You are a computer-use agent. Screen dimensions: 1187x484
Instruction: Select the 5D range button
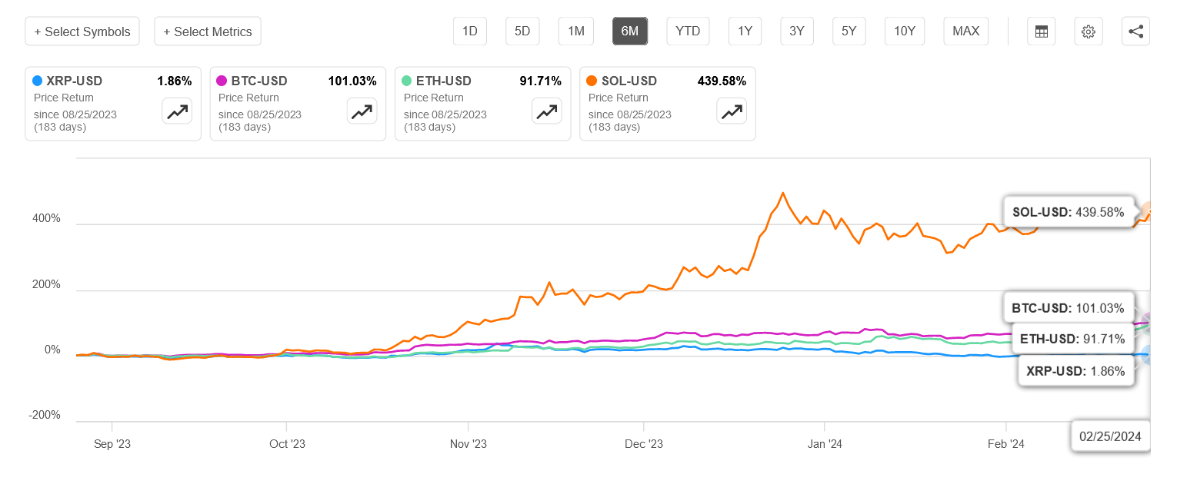point(522,31)
